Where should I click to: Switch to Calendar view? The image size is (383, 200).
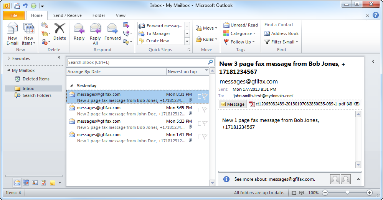click(26, 183)
